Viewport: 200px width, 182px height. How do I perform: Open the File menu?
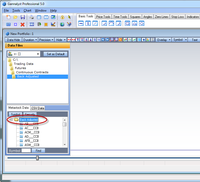(x=6, y=11)
